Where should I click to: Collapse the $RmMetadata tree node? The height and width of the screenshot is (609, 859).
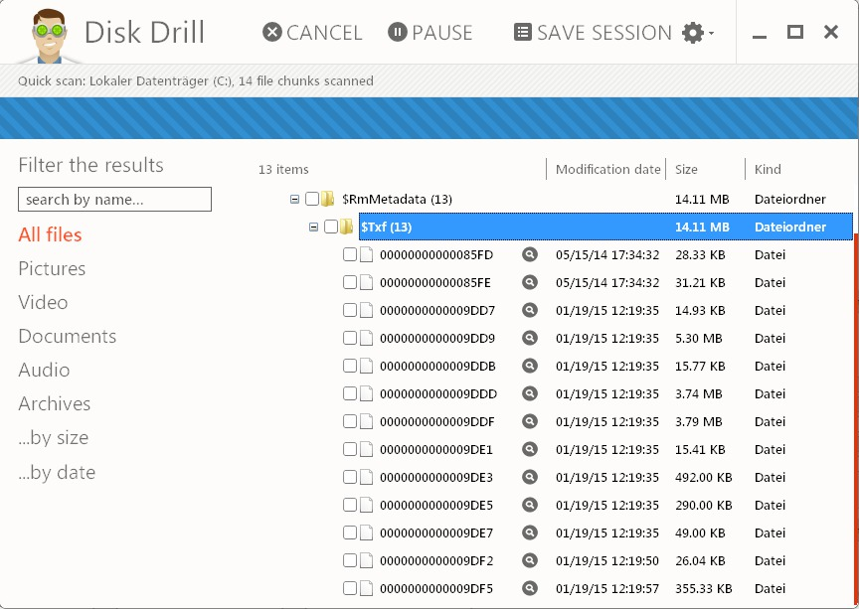coord(294,200)
